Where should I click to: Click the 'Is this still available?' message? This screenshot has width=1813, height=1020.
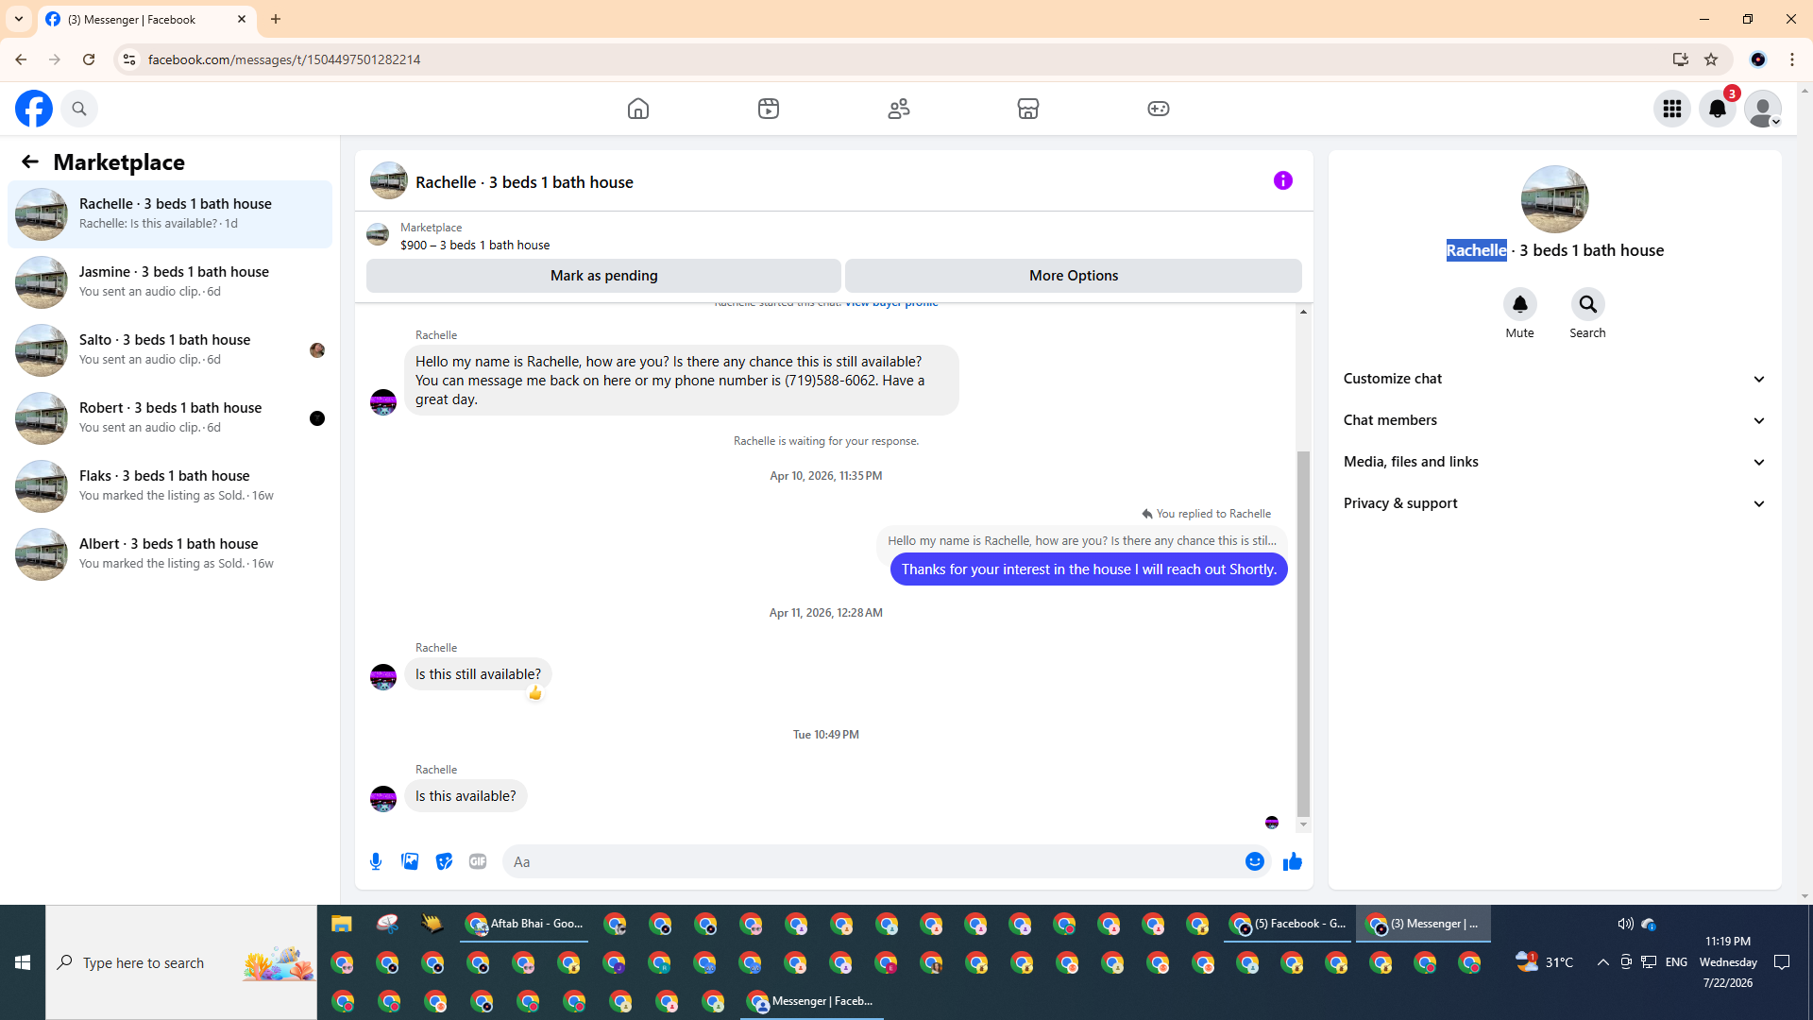[x=479, y=674]
